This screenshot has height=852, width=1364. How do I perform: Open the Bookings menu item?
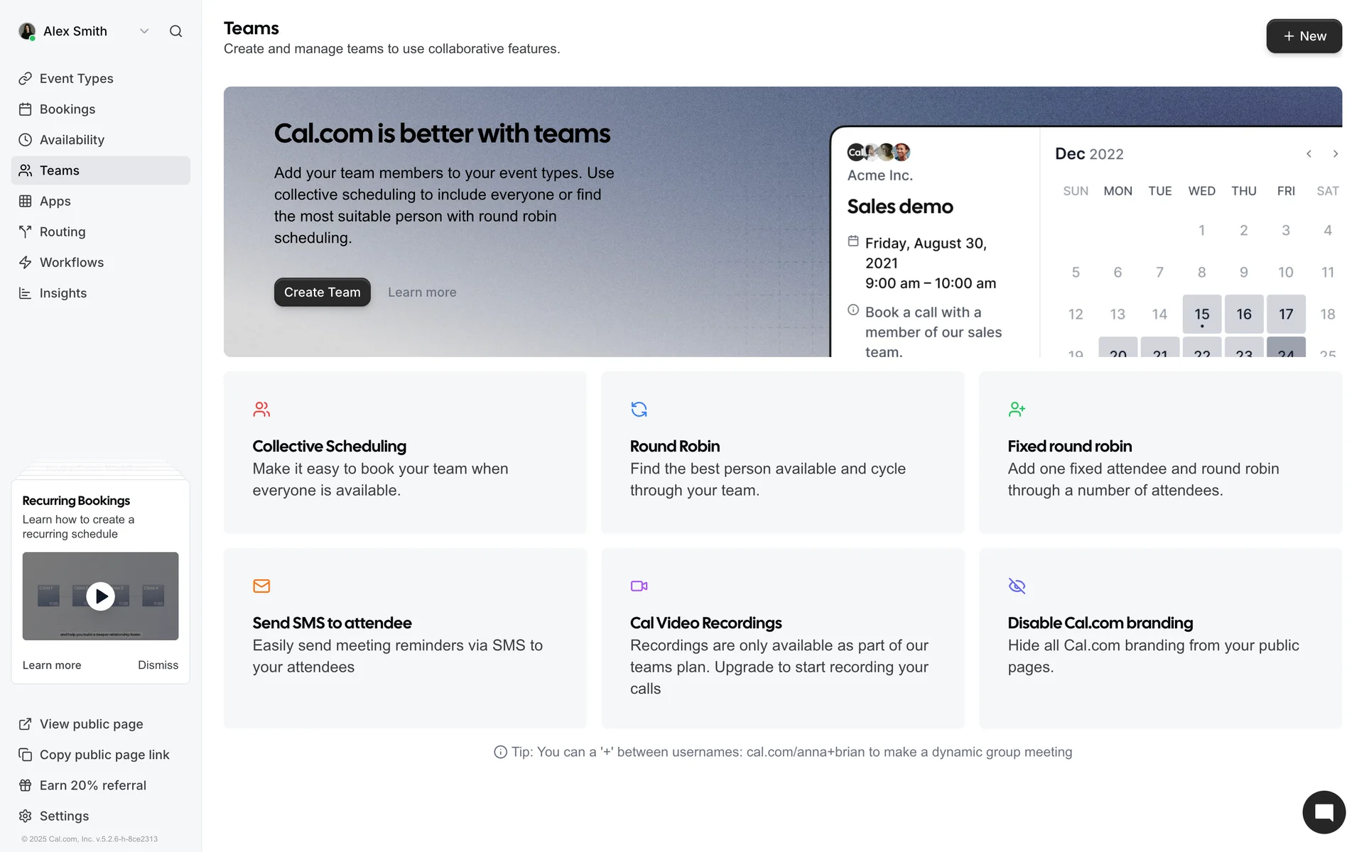[67, 109]
